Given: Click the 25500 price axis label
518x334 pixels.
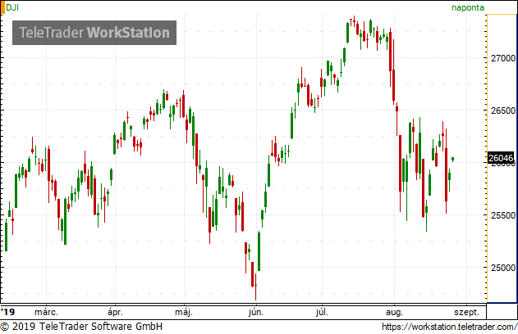Looking at the screenshot, I should coord(502,215).
